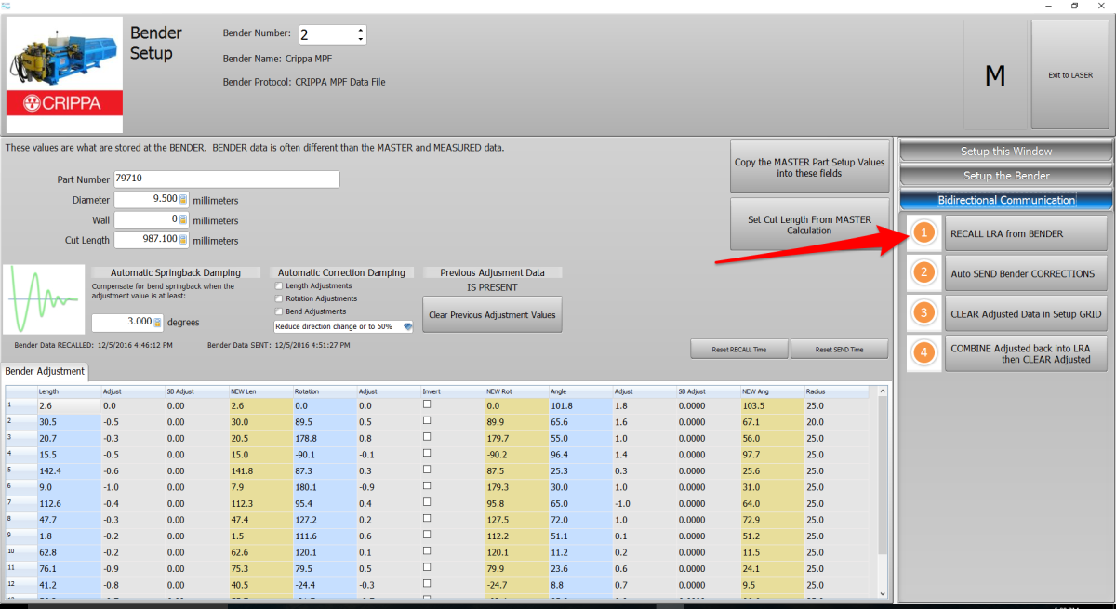Open calculator icon in Cut Length field
Image resolution: width=1116 pixels, height=609 pixels.
(183, 240)
